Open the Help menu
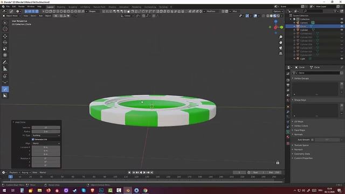The height and width of the screenshot is (194, 345). [x=39, y=6]
